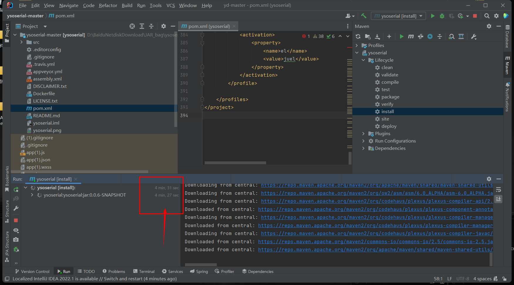Expand Profiles node in the Maven panel
Image resolution: width=514 pixels, height=285 pixels.
(357, 46)
